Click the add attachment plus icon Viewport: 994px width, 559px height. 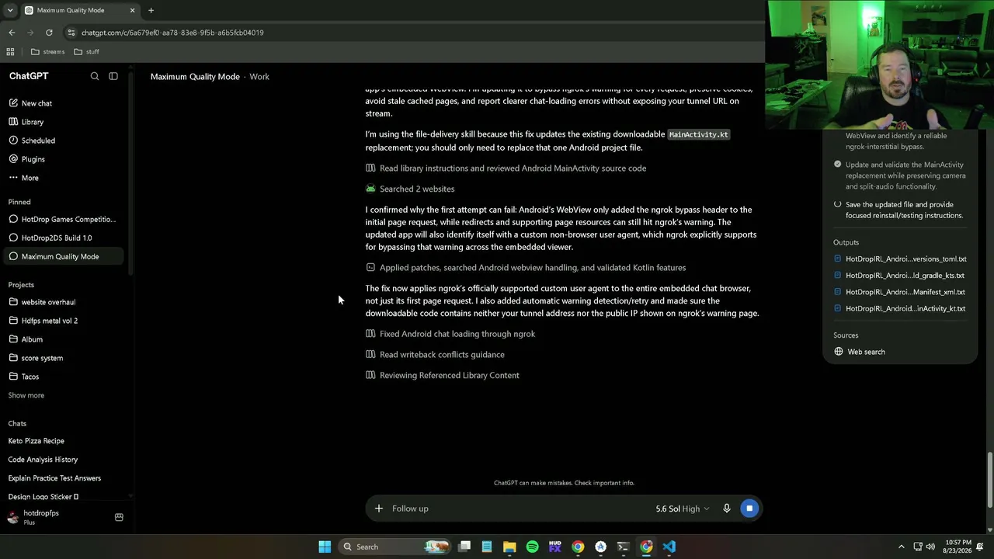coord(378,509)
